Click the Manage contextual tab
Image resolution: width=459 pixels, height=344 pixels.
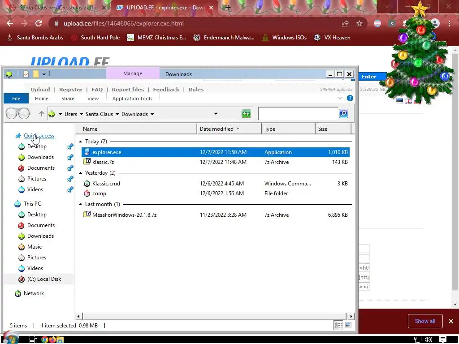tap(133, 73)
